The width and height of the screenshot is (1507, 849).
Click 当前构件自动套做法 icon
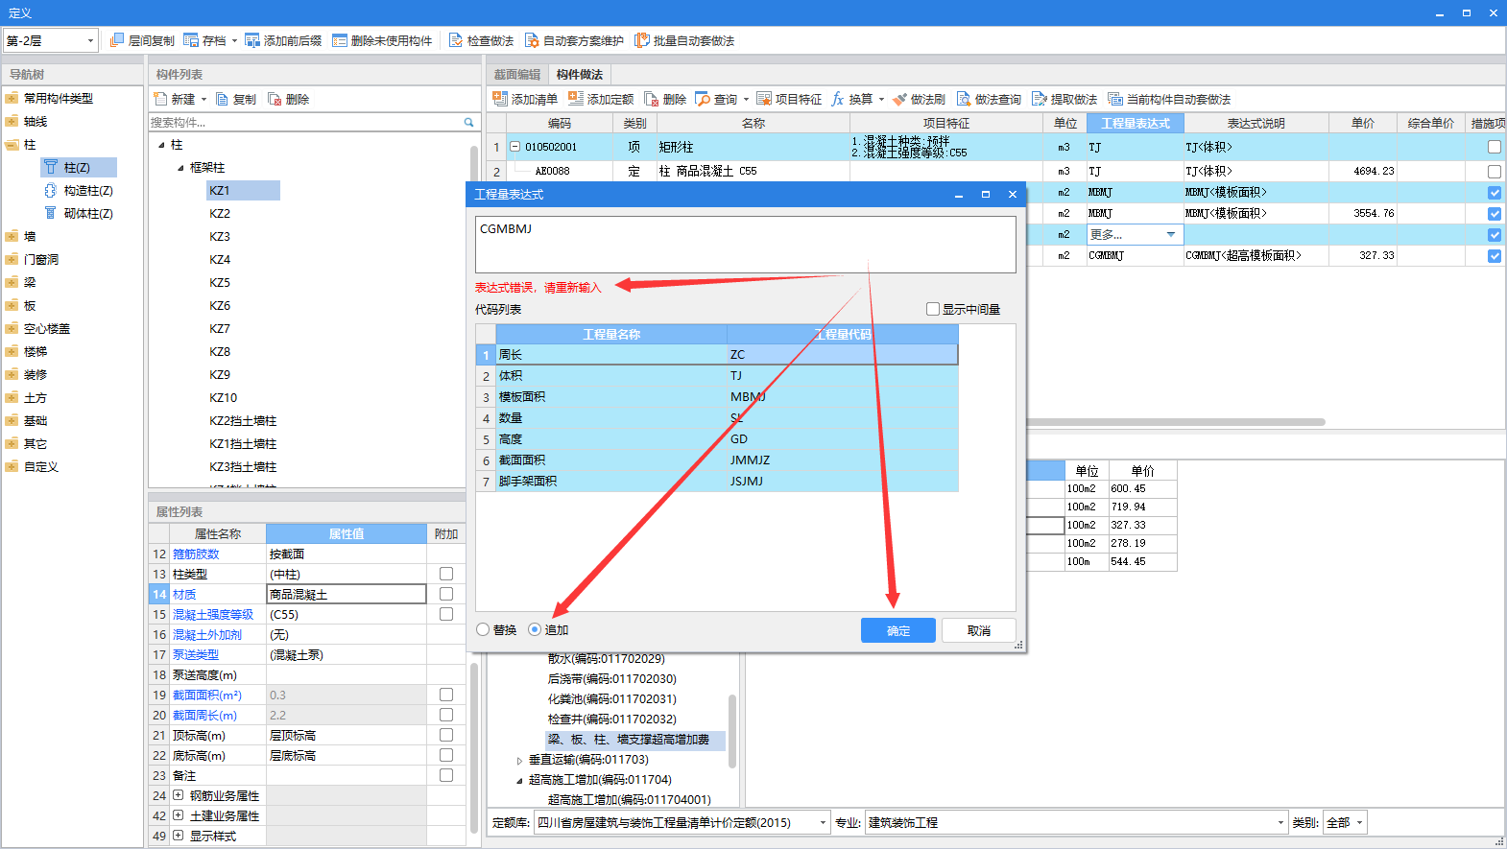pyautogui.click(x=1115, y=99)
